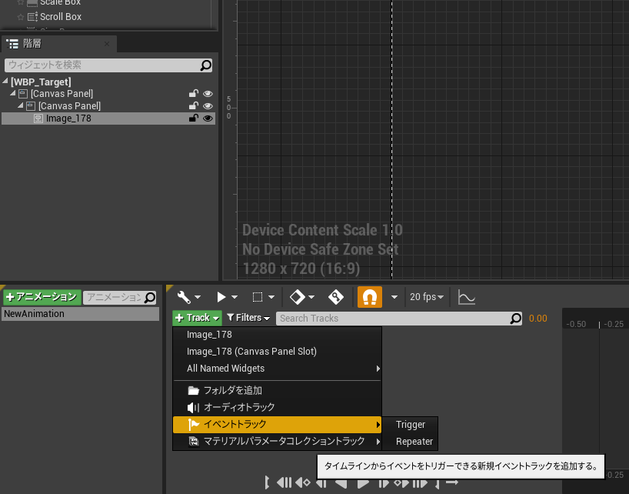
Task: Open the 20 fps frame rate dropdown
Action: point(427,297)
